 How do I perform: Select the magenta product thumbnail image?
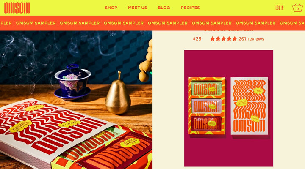click(x=229, y=108)
